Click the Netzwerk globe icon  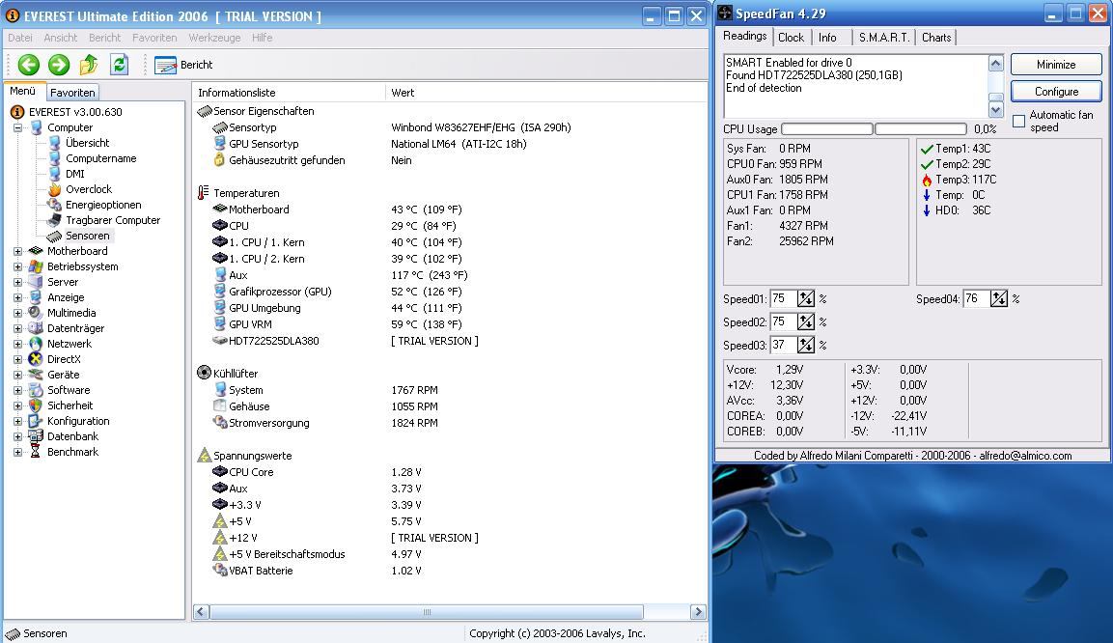click(36, 344)
